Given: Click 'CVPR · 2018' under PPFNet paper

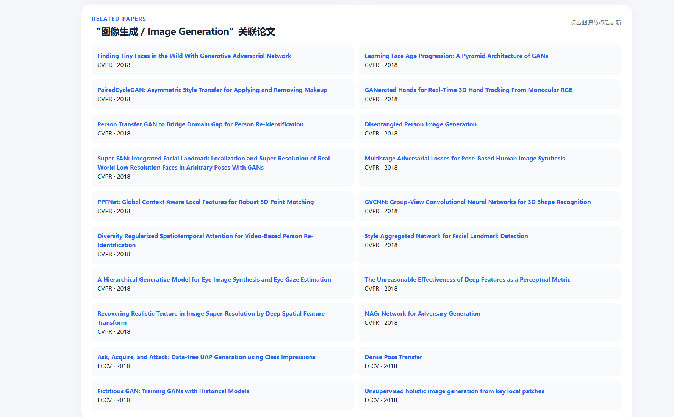Looking at the screenshot, I should click(x=114, y=211).
